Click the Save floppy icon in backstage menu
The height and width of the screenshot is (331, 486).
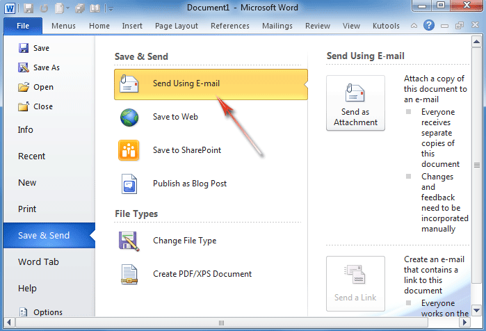coord(23,48)
